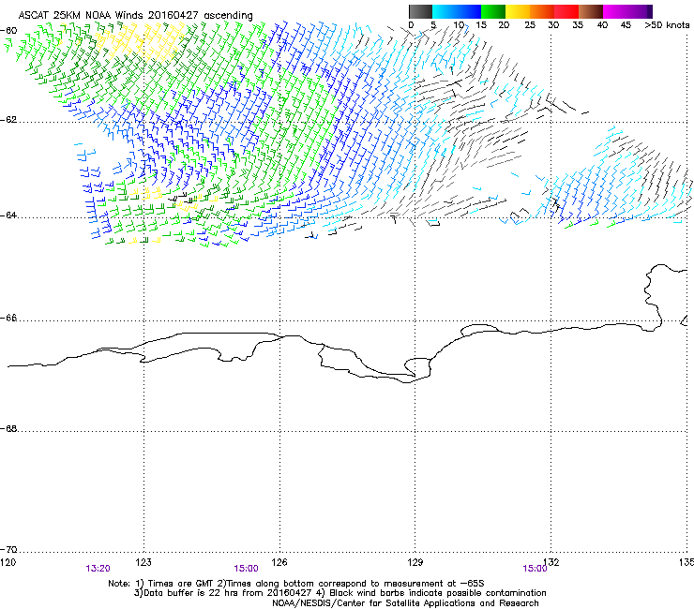Click the legend value '0' under the color bar
This screenshot has width=694, height=609.
[x=411, y=25]
